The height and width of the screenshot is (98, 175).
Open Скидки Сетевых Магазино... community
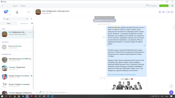click(17, 77)
